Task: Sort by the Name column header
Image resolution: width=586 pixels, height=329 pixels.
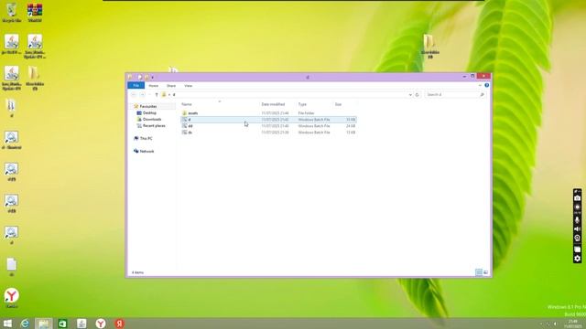Action: pos(219,104)
